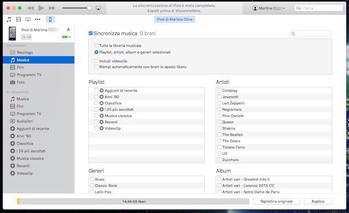
Task: Check the Musica classica playlist checkbox
Action: pyautogui.click(x=96, y=116)
